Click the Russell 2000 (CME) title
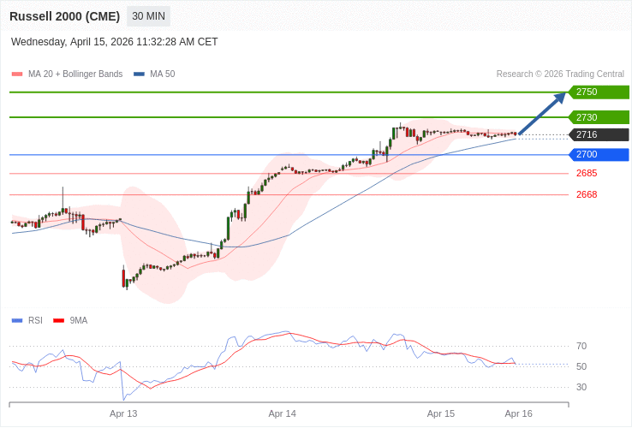 (x=65, y=16)
